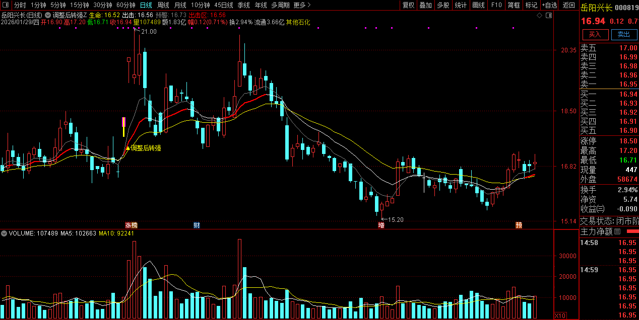Click the 标记 mark button

coord(531,5)
